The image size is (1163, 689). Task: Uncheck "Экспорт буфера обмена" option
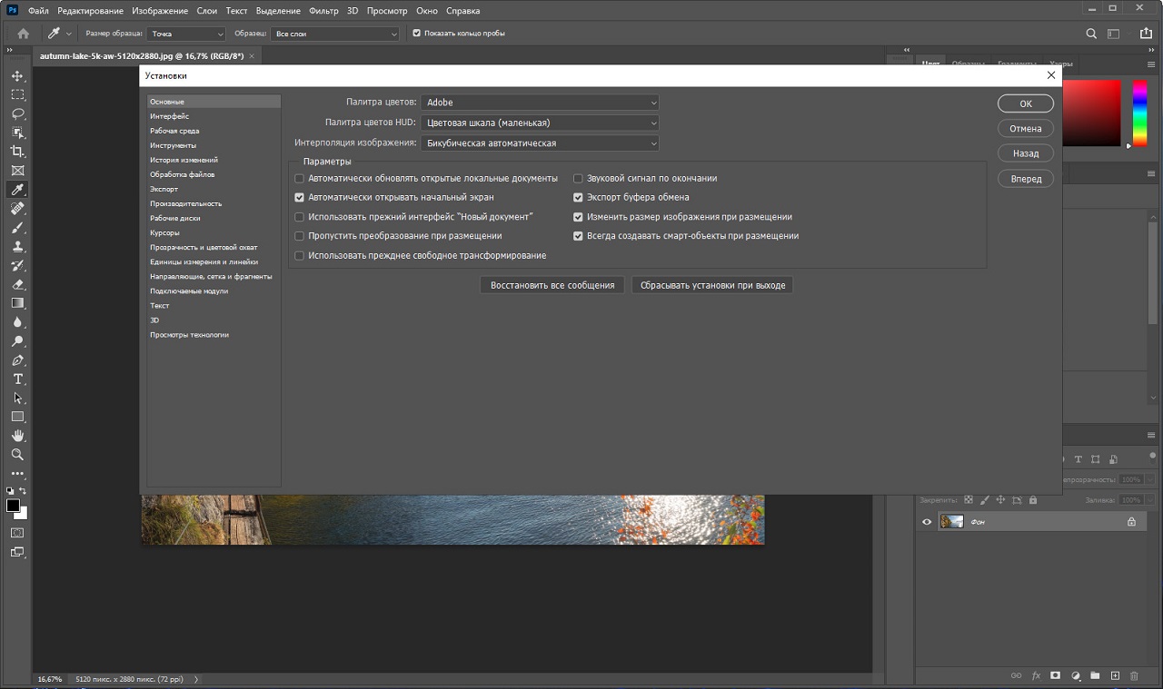coord(578,197)
